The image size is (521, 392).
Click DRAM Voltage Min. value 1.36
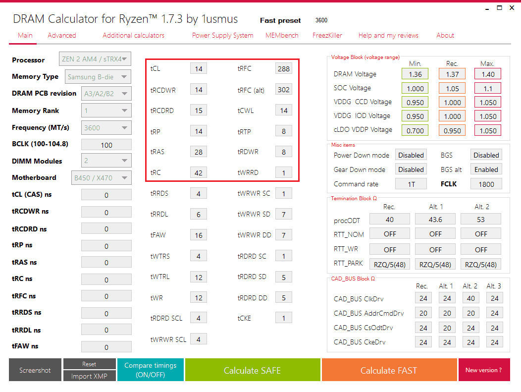[x=415, y=74]
